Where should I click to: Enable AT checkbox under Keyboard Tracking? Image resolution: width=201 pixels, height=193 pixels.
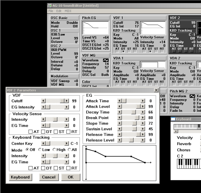click(x=31, y=168)
